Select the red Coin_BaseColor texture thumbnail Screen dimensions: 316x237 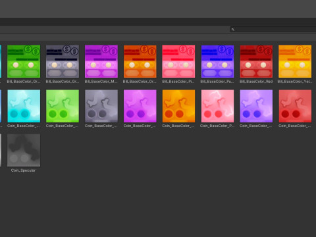click(x=295, y=106)
